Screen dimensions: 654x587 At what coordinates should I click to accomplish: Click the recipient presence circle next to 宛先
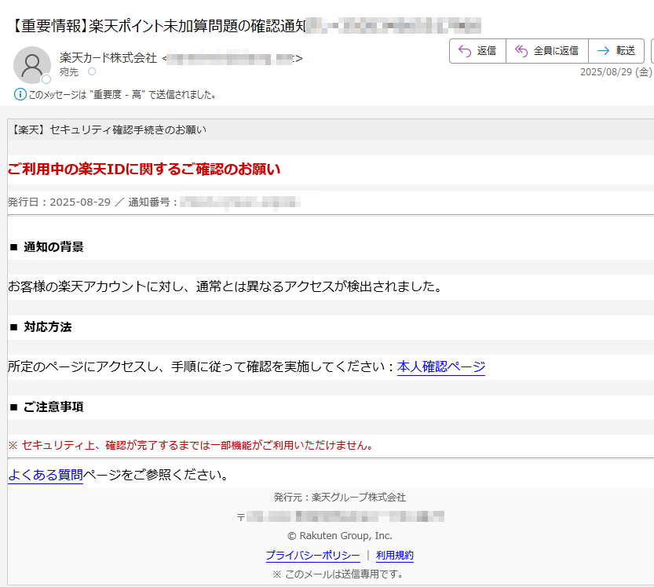pos(92,71)
